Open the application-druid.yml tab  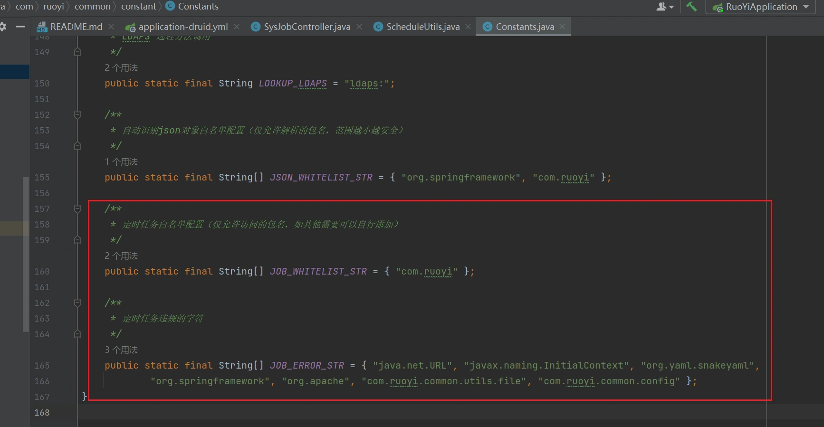(x=182, y=27)
